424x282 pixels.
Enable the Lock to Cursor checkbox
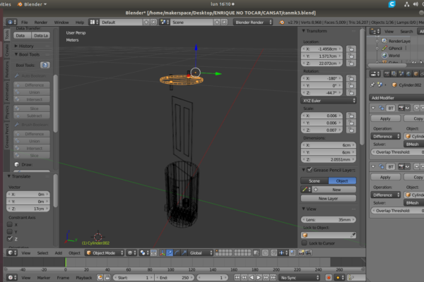[x=305, y=243]
